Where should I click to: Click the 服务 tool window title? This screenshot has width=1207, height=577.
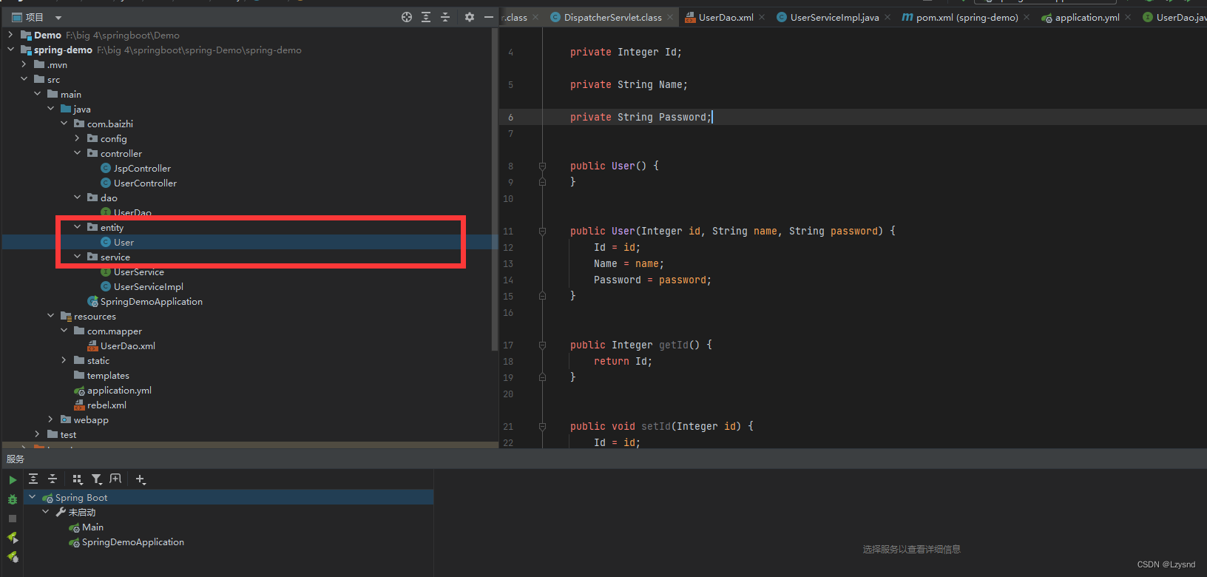16,459
